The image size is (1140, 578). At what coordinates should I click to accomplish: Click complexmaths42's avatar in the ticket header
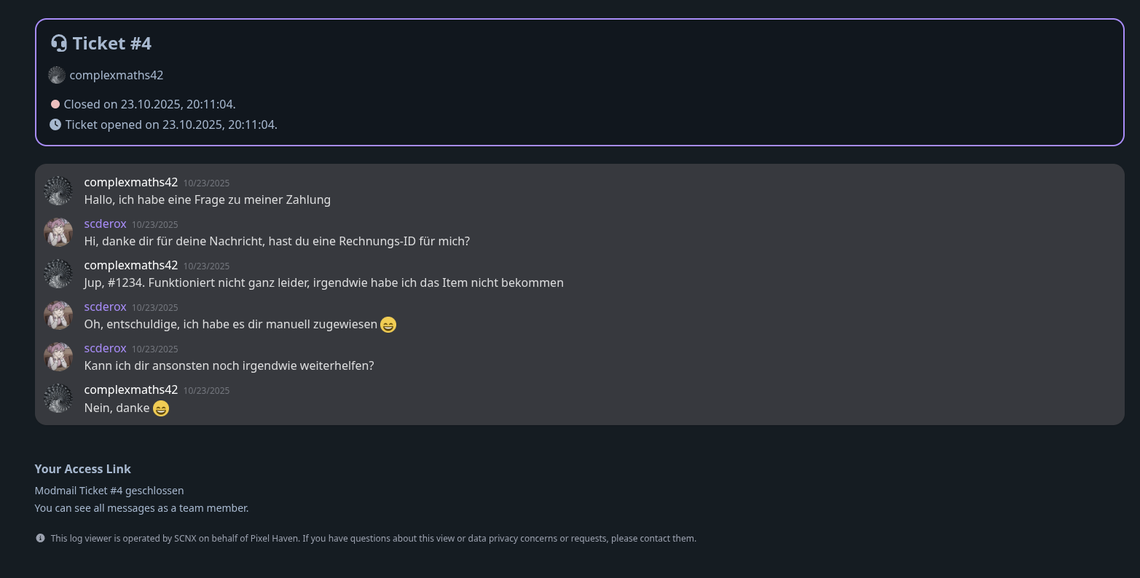(x=57, y=75)
